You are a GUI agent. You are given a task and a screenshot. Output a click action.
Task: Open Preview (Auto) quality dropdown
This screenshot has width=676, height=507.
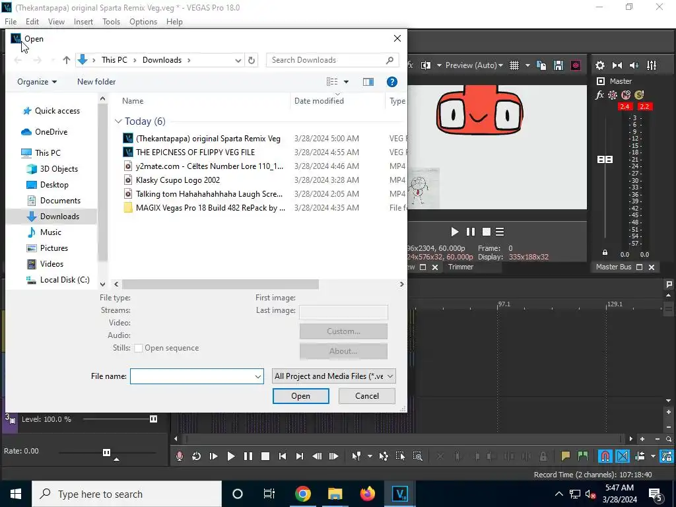coord(474,65)
